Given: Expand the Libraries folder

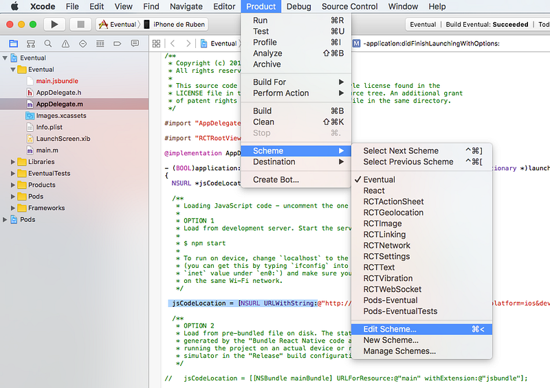Looking at the screenshot, I should click(x=13, y=161).
